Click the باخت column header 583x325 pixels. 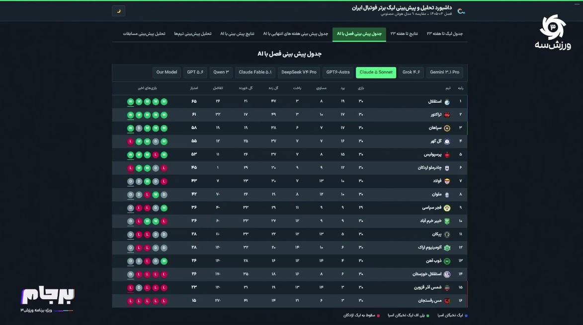tap(297, 88)
